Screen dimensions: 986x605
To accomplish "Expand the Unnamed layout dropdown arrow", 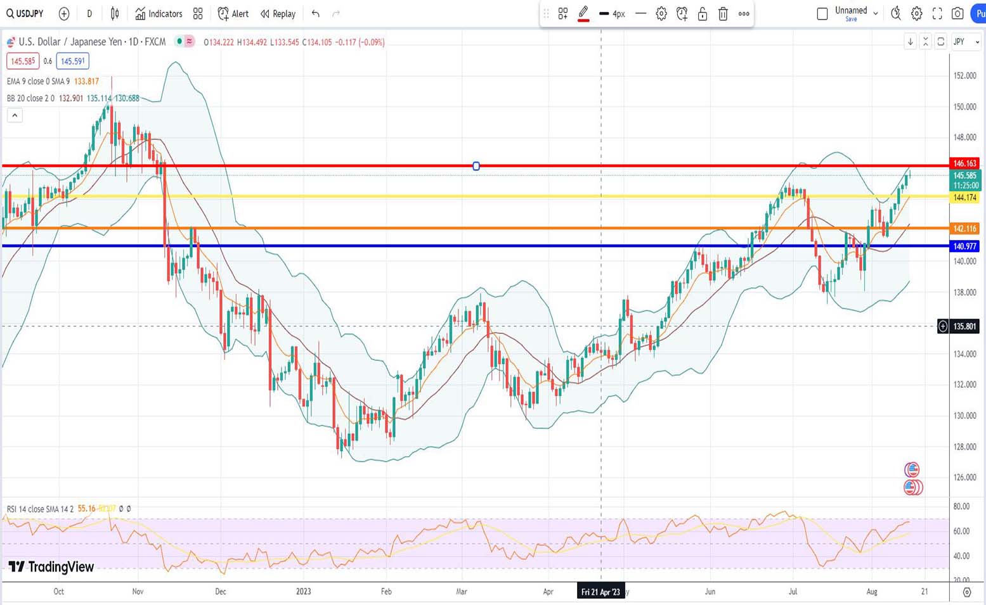I will 876,13.
